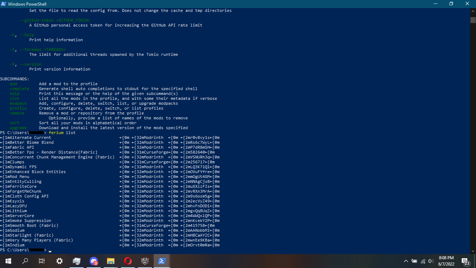Open the system performance monitor app
The height and width of the screenshot is (268, 476).
tap(76, 261)
